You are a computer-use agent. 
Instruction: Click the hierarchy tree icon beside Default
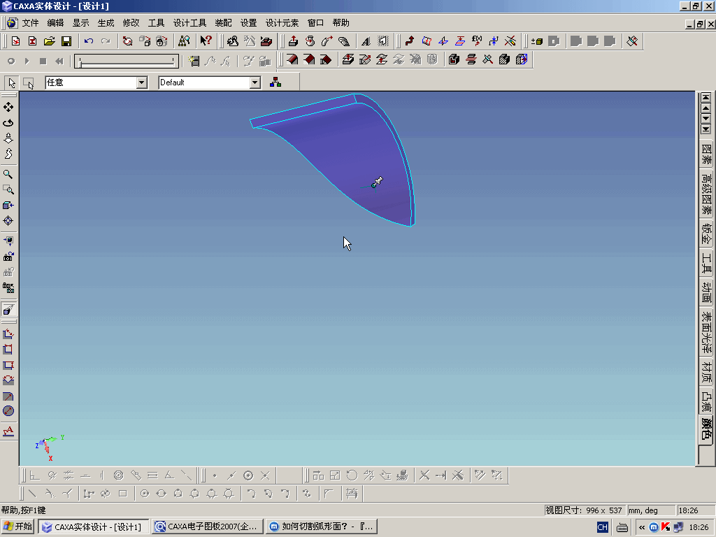click(275, 83)
